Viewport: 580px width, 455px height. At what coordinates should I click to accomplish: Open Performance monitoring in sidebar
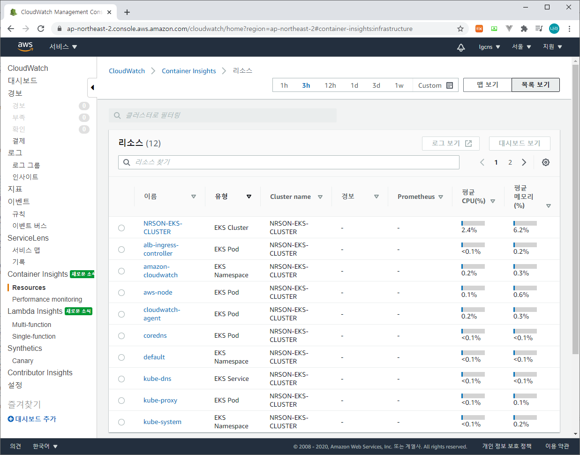pyautogui.click(x=47, y=299)
